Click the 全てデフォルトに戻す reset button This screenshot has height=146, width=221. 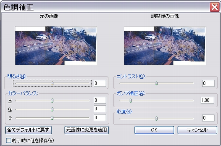click(29, 130)
